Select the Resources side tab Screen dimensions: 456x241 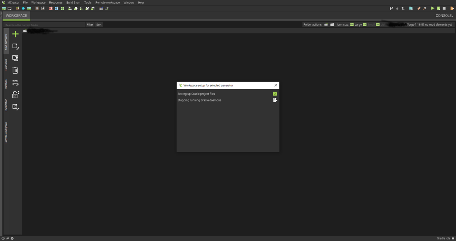click(6, 65)
